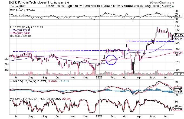
Task: Click the MA(200) 84.08 legend text
Action: [x=21, y=33]
